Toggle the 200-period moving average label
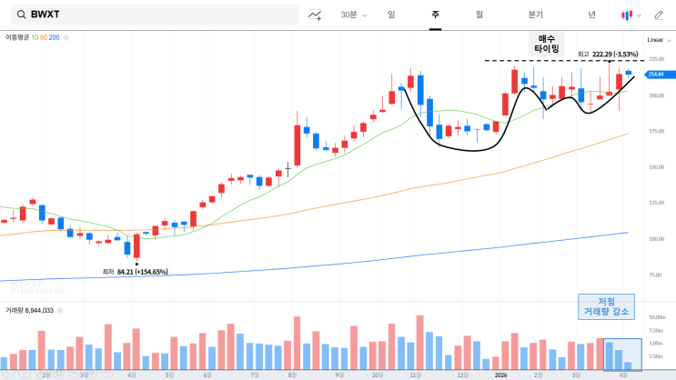Viewport: 676px width, 380px height. (54, 37)
